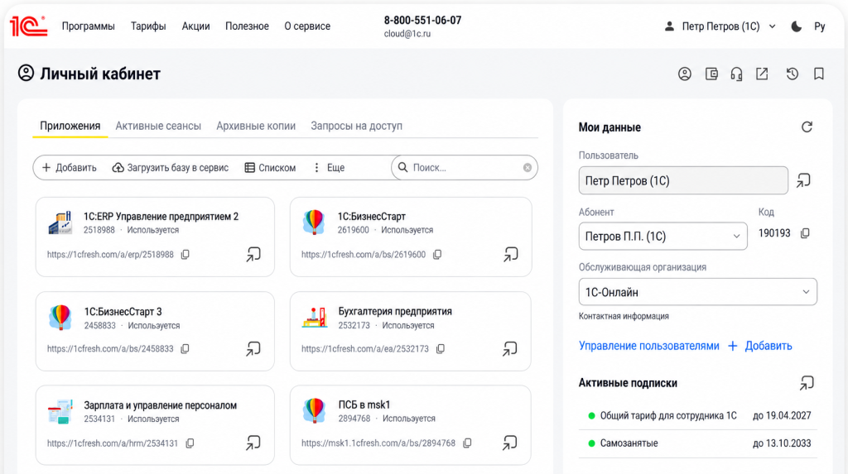Refresh Мои данные with the reload icon
Screen dimensions: 848x474
(x=807, y=127)
